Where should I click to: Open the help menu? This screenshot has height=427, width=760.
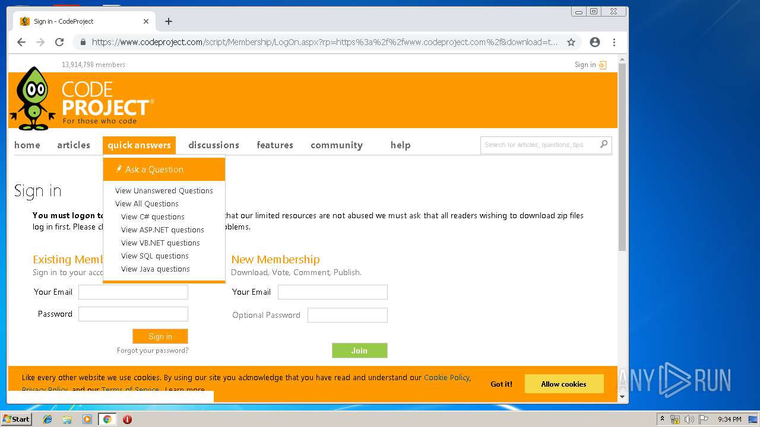[401, 145]
